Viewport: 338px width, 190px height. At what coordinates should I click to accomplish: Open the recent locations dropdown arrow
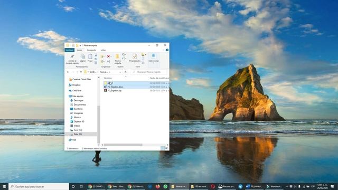point(77,72)
